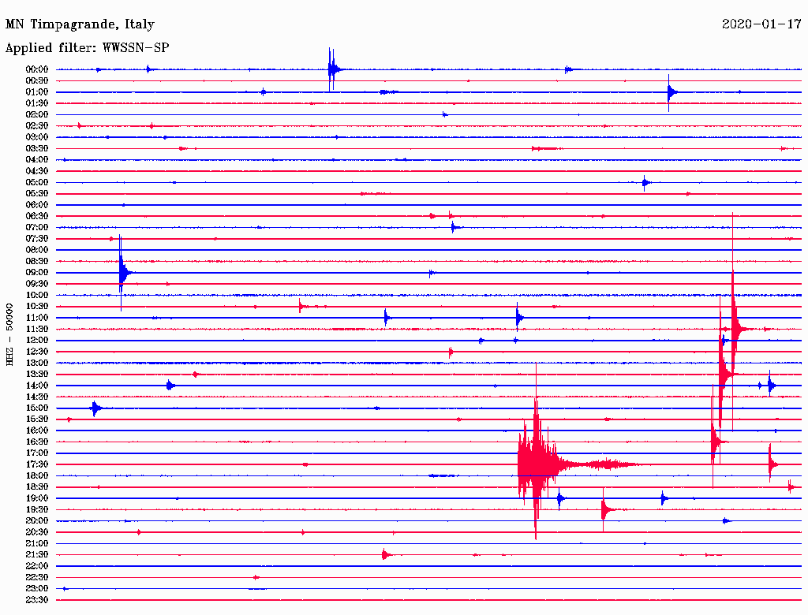Image resolution: width=808 pixels, height=615 pixels.
Task: Click the 15:00 time label
Action: 37,408
